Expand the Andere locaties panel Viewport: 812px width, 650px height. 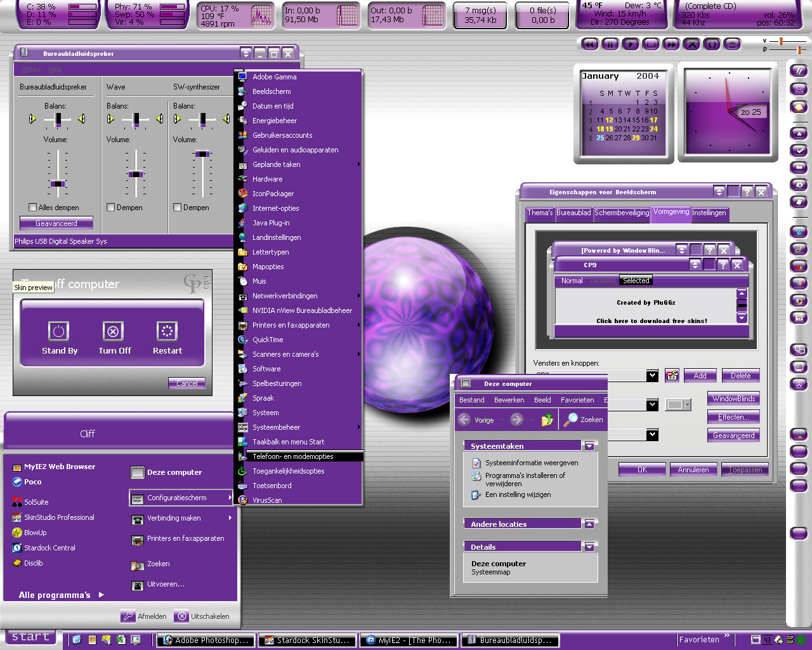click(x=589, y=524)
